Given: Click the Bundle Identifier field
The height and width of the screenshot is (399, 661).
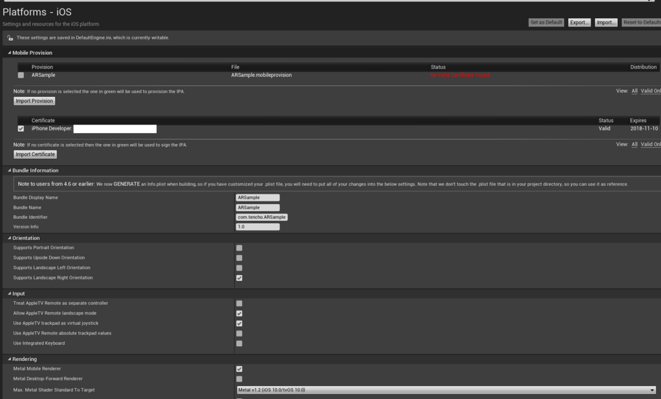Looking at the screenshot, I should (x=262, y=217).
